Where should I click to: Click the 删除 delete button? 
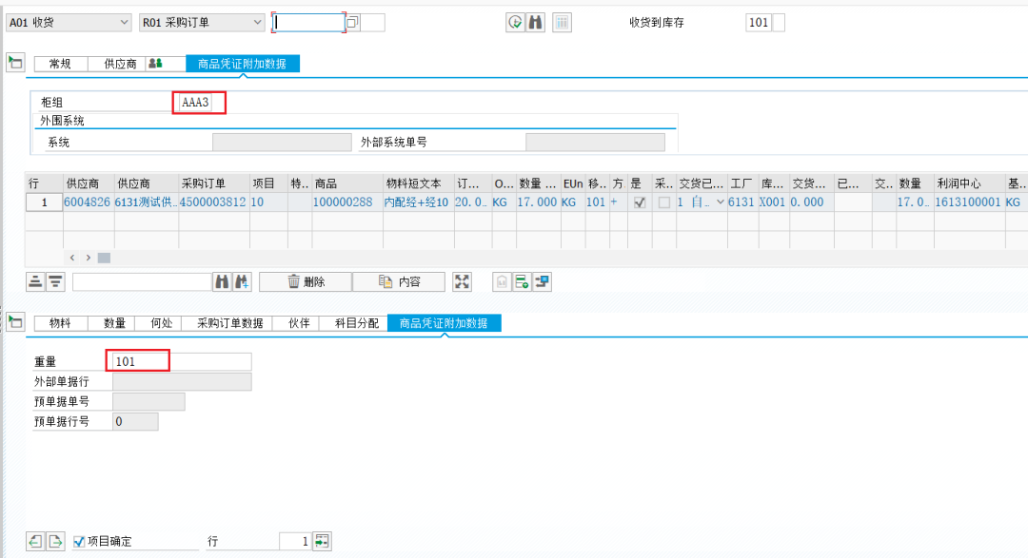point(306,281)
